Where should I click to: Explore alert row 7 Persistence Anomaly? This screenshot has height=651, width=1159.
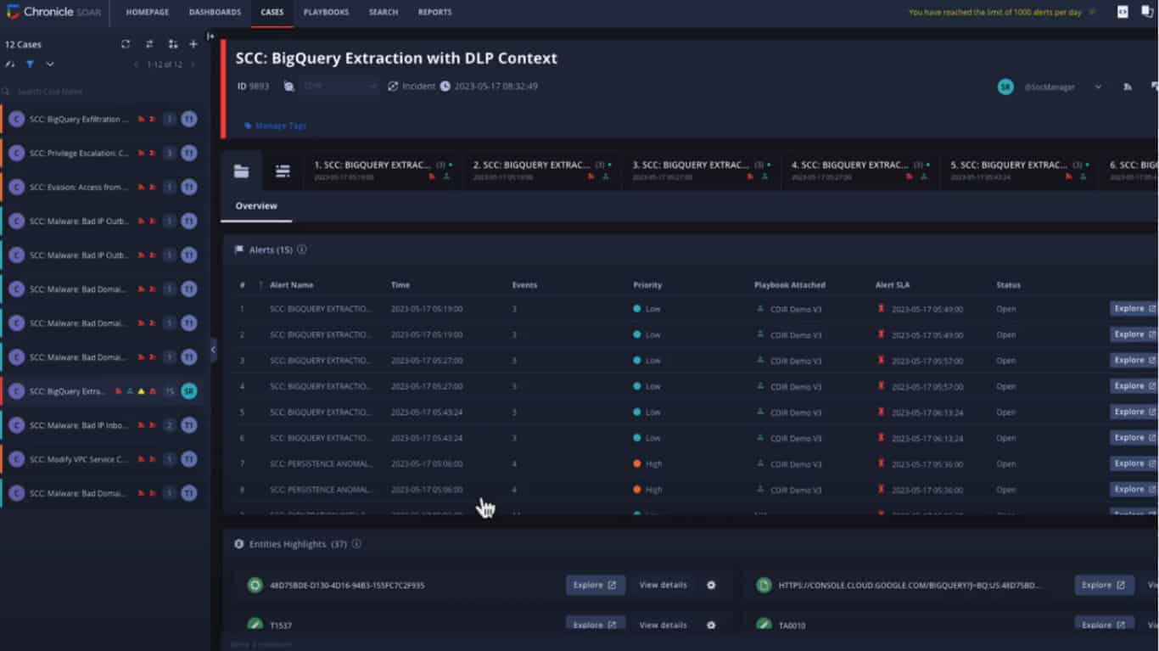click(1134, 463)
